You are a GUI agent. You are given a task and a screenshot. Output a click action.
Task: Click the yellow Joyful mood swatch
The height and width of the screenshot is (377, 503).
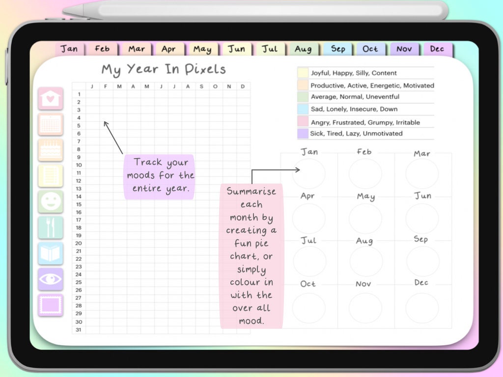tap(303, 73)
